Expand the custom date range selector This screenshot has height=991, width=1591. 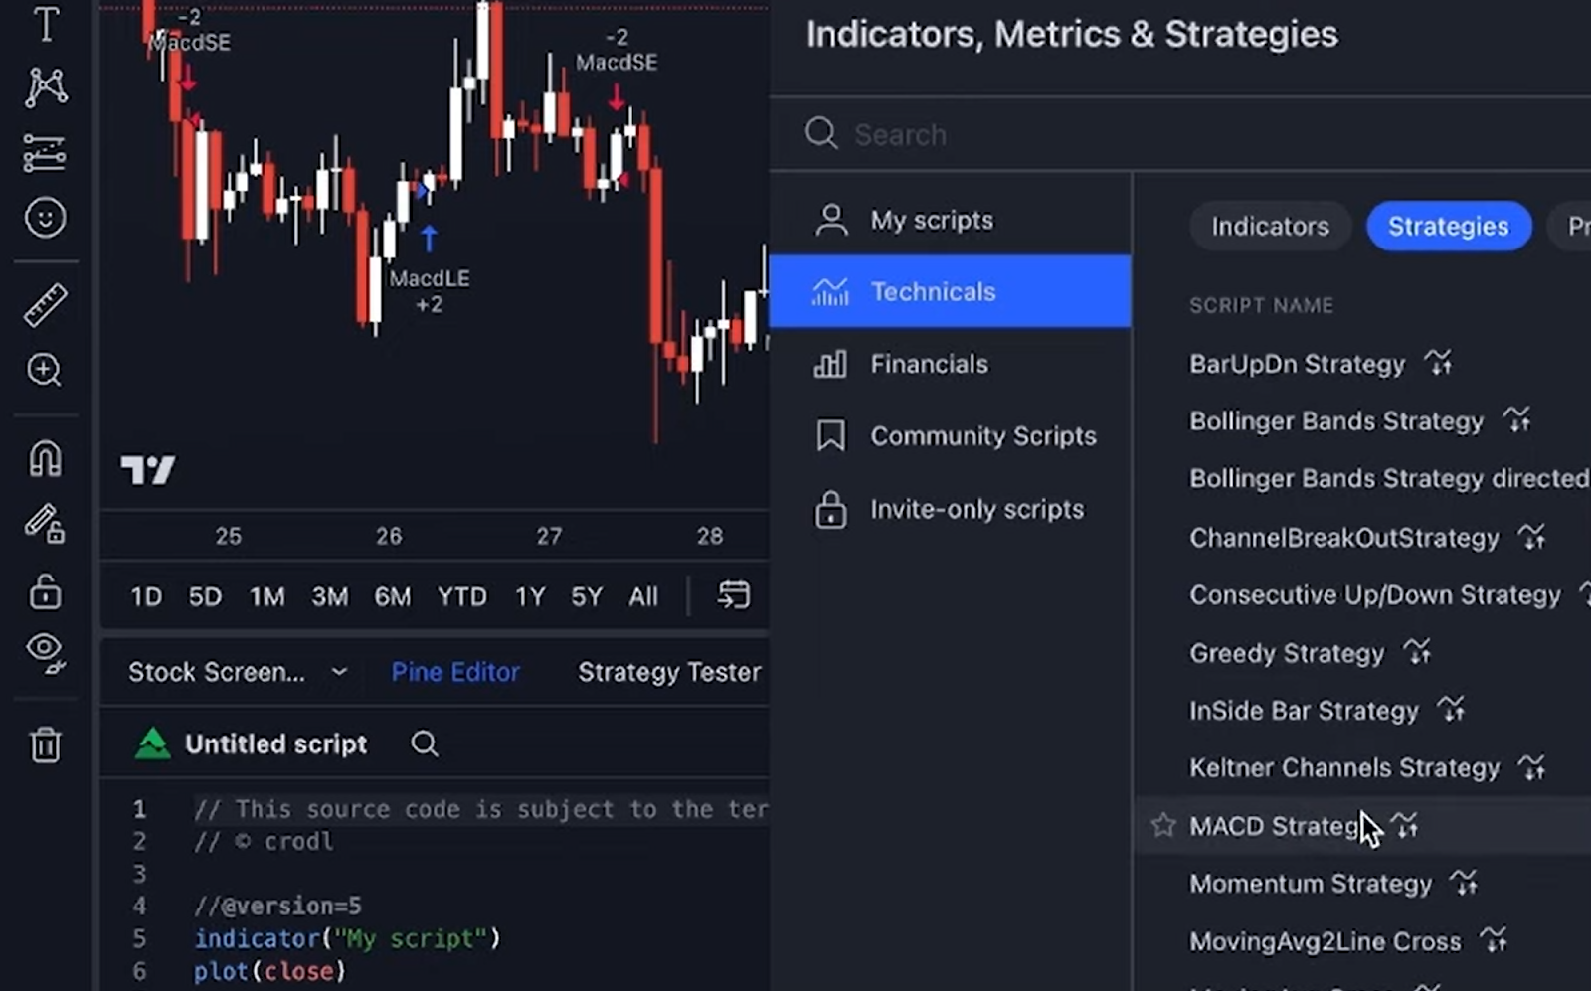coord(735,596)
